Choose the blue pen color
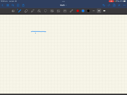The width and height of the screenshot is (127, 95). pos(83,11)
